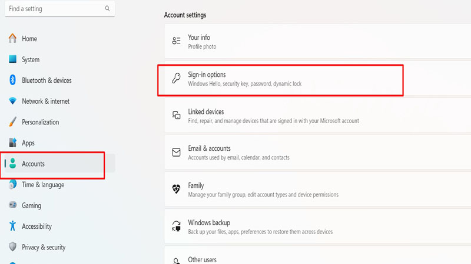Open Time & language settings
Image resolution: width=471 pixels, height=264 pixels.
click(60, 184)
